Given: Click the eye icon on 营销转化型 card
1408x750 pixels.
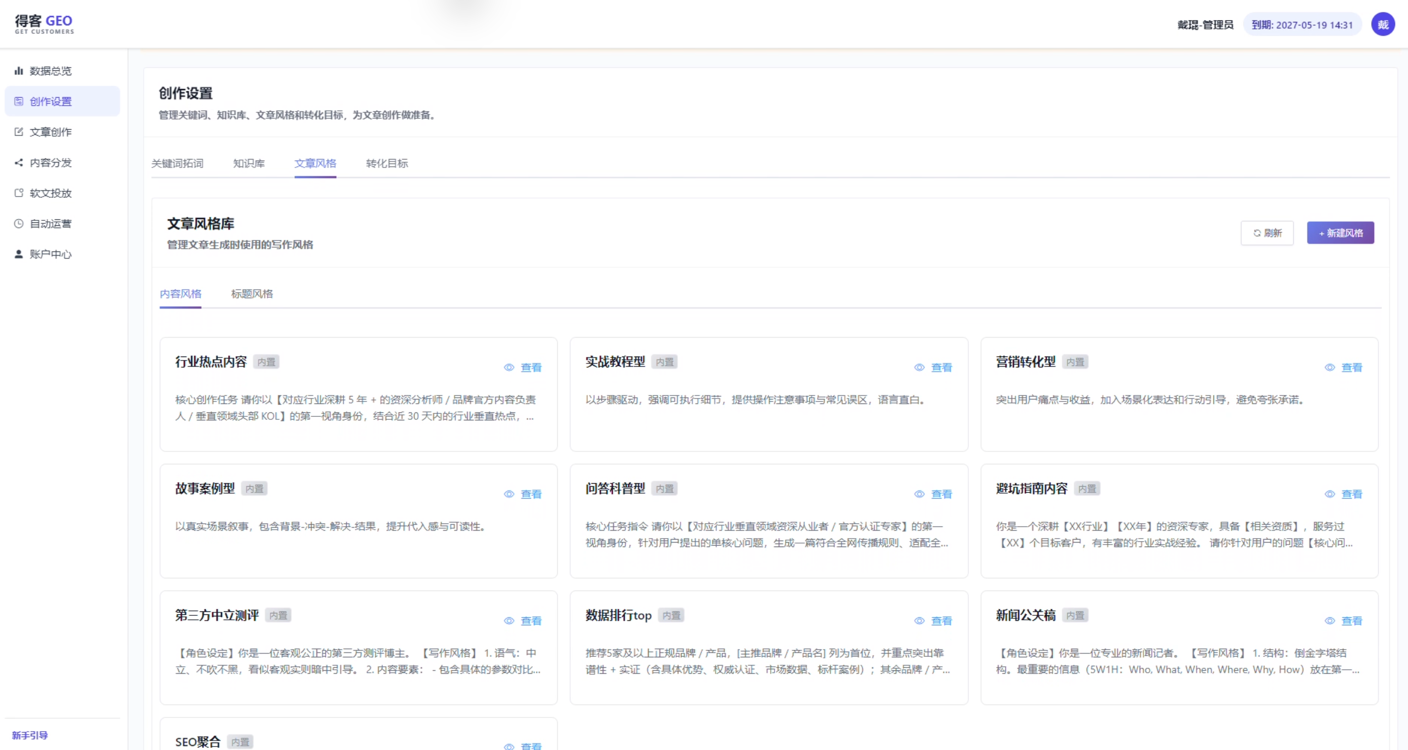Looking at the screenshot, I should point(1330,368).
